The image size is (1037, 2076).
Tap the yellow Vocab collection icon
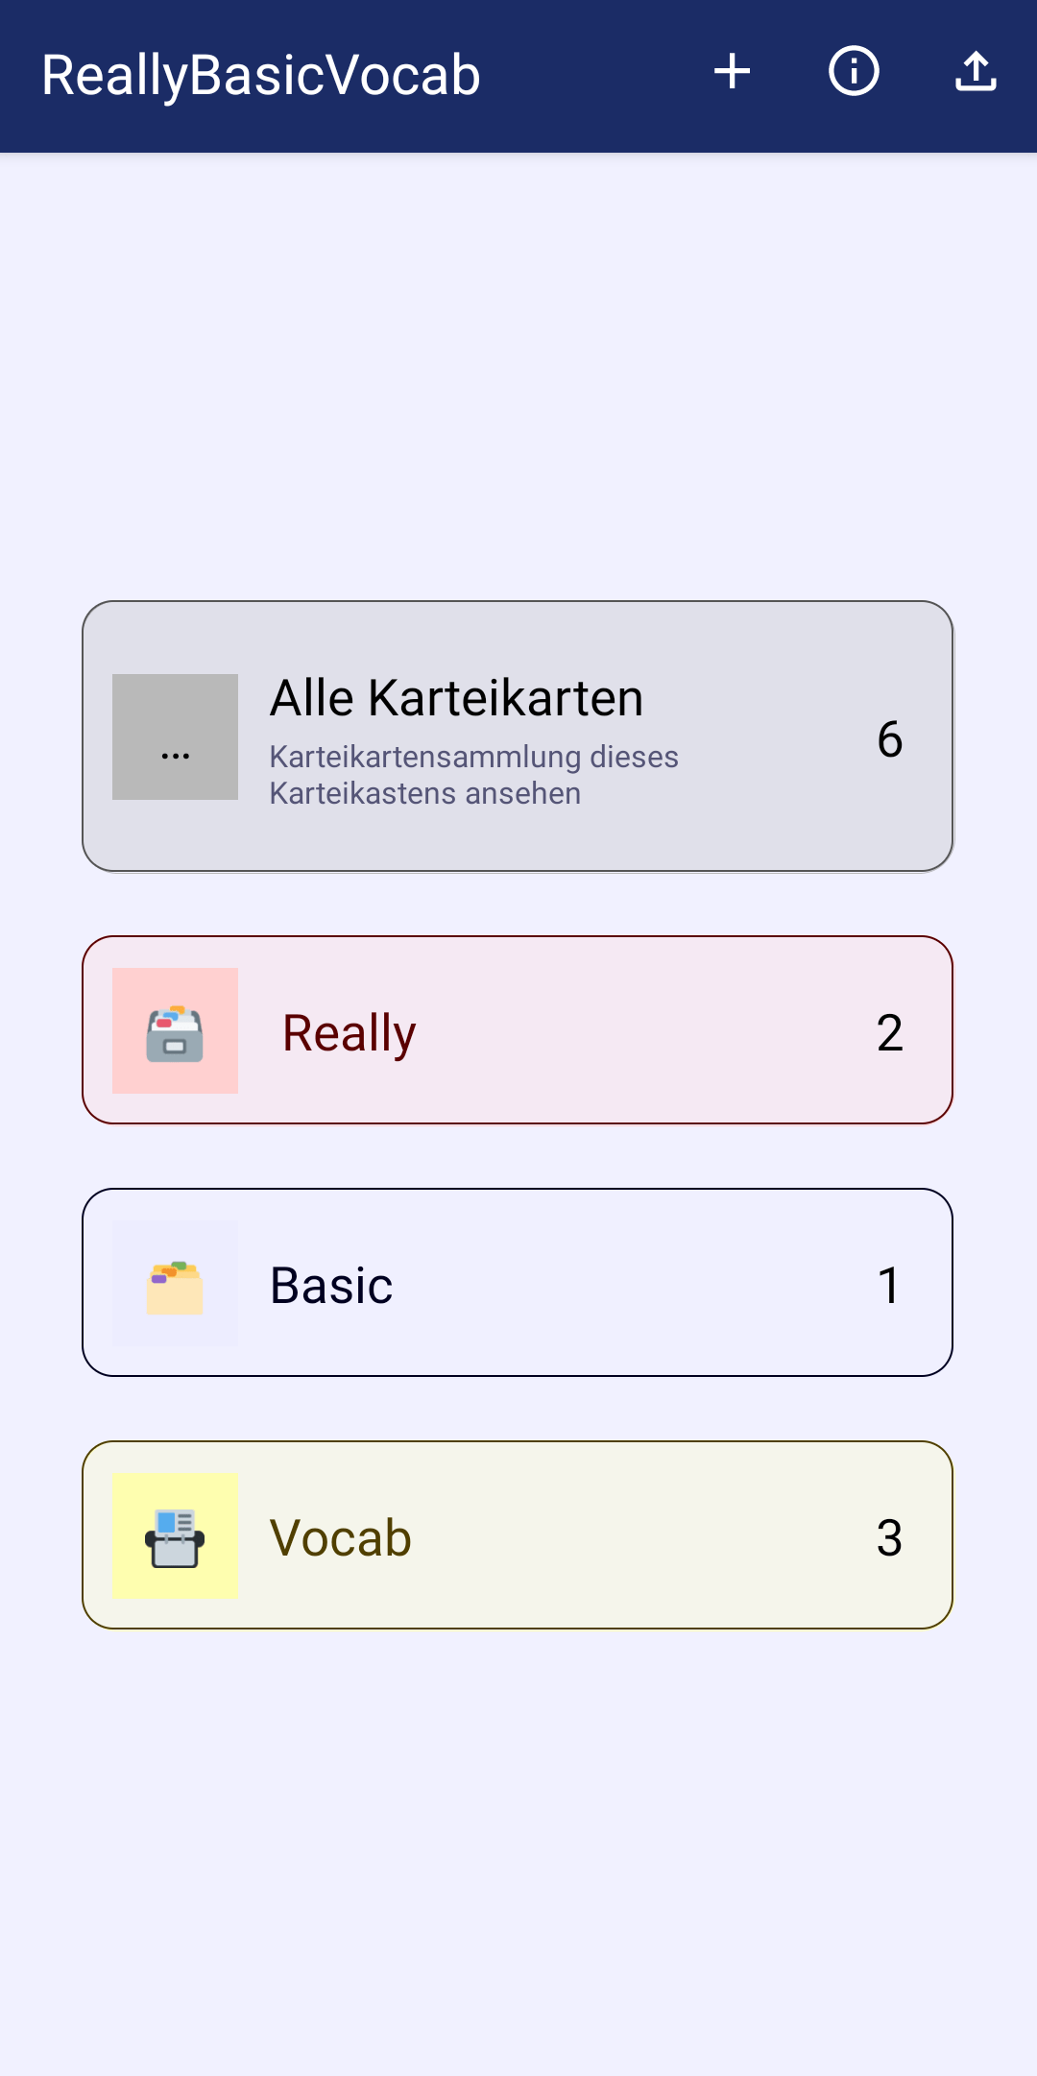coord(175,1535)
